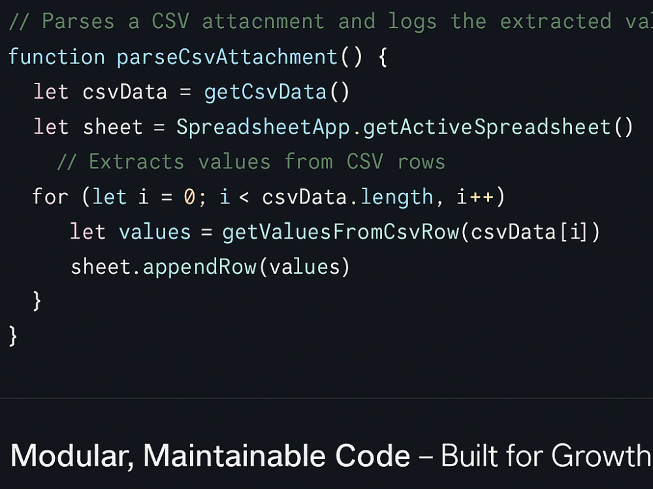Click the csvData variable declaration
This screenshot has height=489, width=653.
[x=125, y=92]
